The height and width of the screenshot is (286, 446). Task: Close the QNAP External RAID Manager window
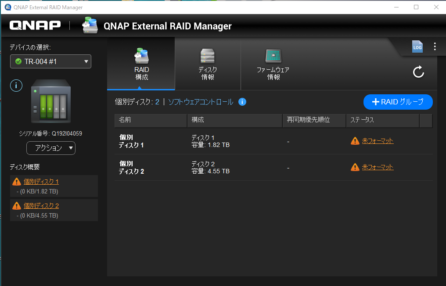(x=436, y=7)
